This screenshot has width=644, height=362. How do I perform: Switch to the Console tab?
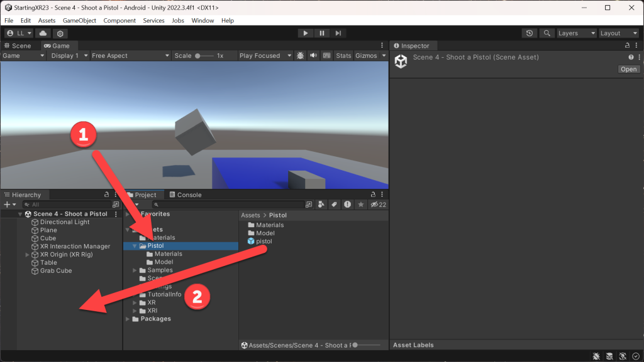coord(186,195)
